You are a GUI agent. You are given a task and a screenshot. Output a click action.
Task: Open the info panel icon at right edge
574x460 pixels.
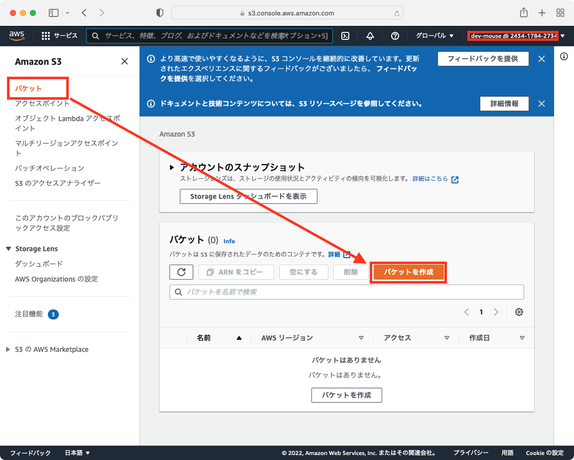tap(564, 56)
